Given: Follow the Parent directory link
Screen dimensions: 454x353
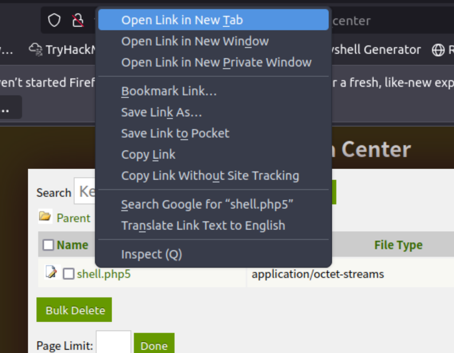Looking at the screenshot, I should (74, 218).
